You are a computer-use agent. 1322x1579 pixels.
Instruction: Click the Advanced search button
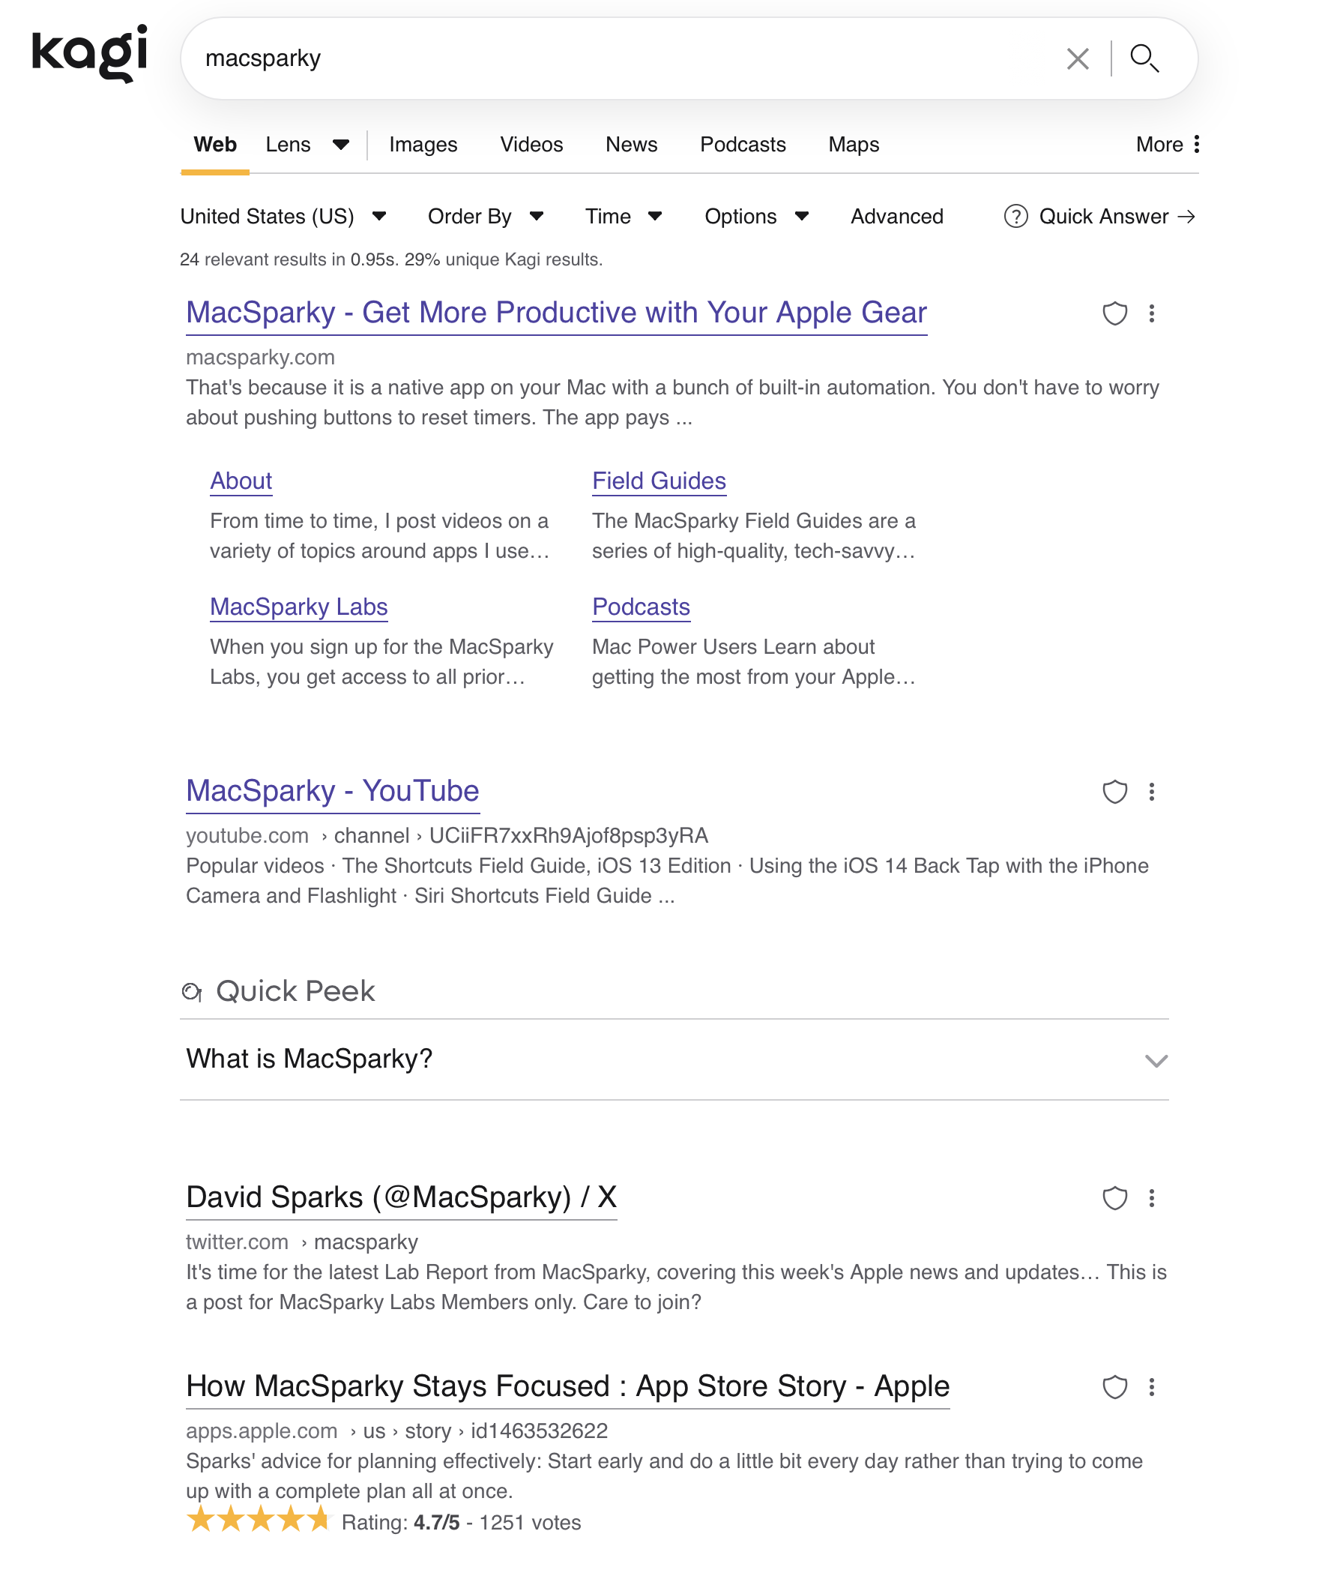[x=896, y=217]
